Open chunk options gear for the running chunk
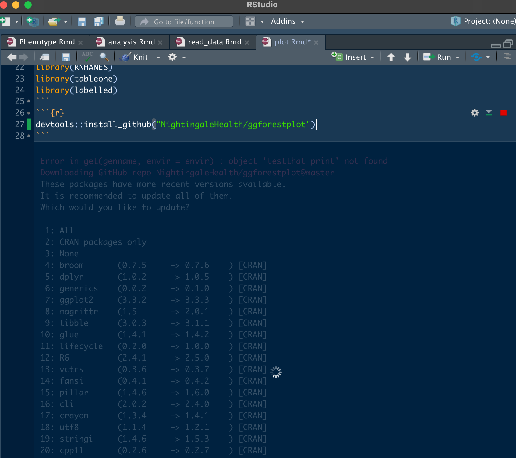Screen dimensions: 516x458 tap(474, 113)
